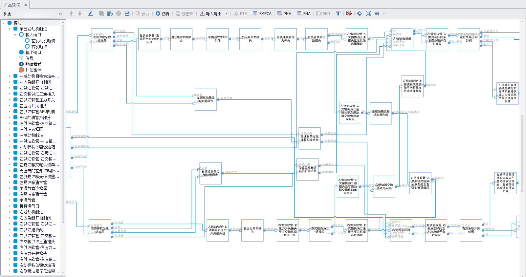Click the tree list vertical scrollbar
Screen dimensions: 526x277
pyautogui.click(x=63, y=131)
